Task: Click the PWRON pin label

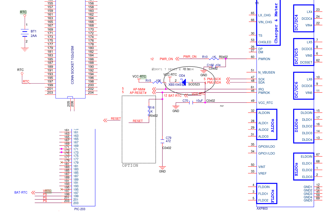Action: 264,59
